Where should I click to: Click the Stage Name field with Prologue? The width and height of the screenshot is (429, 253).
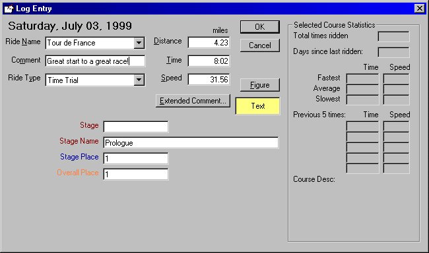[x=191, y=142]
